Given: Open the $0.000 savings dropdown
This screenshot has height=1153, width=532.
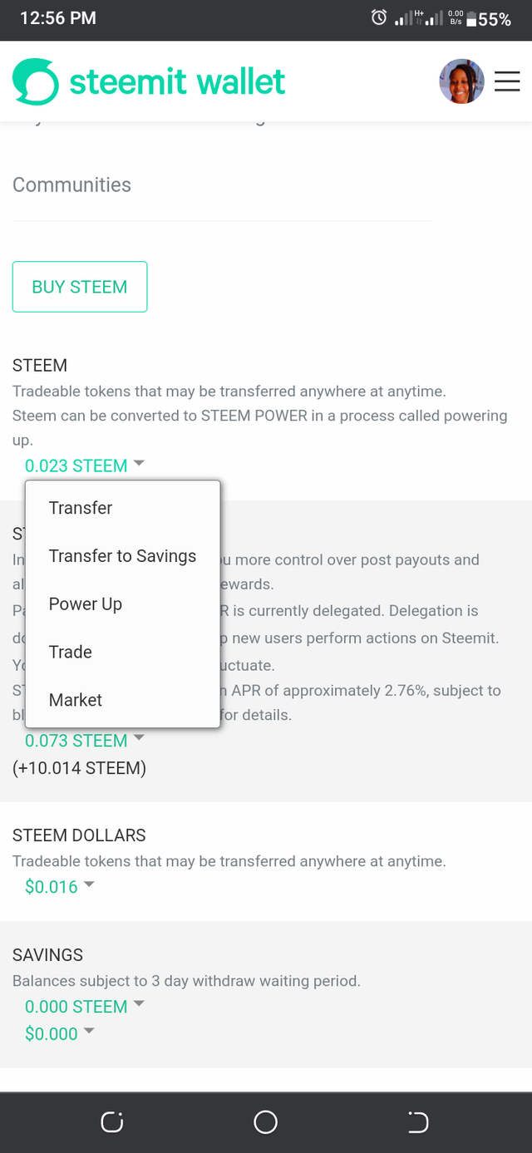Looking at the screenshot, I should [60, 1033].
